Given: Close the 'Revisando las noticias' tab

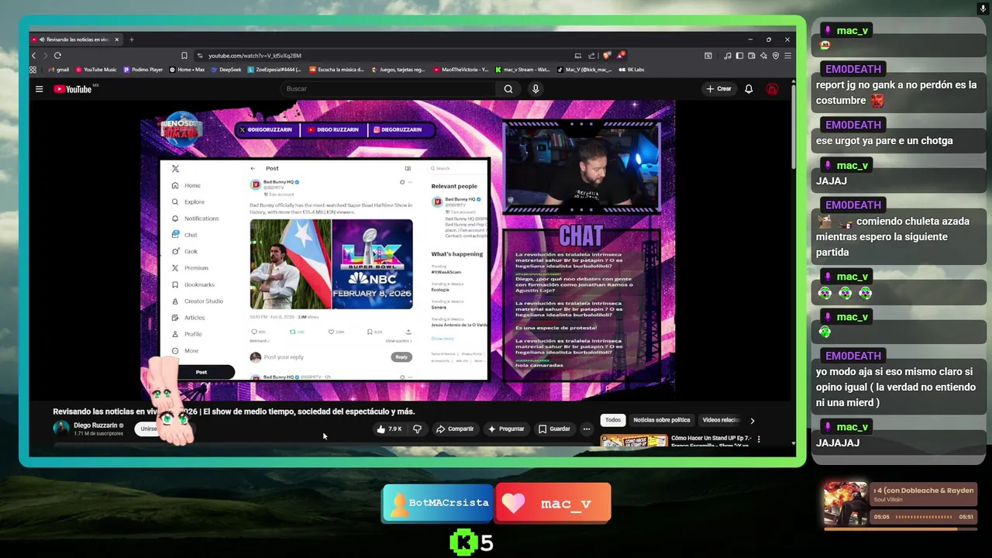Looking at the screenshot, I should (117, 40).
